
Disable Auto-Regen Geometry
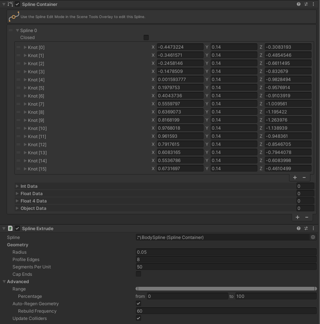point(138,303)
